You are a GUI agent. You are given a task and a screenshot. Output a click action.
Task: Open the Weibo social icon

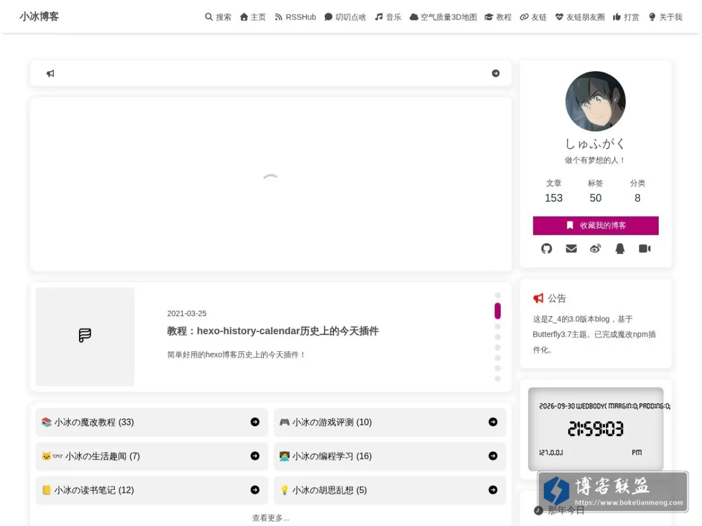point(596,248)
